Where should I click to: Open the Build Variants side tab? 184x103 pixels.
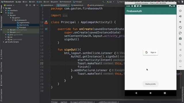click(1, 80)
